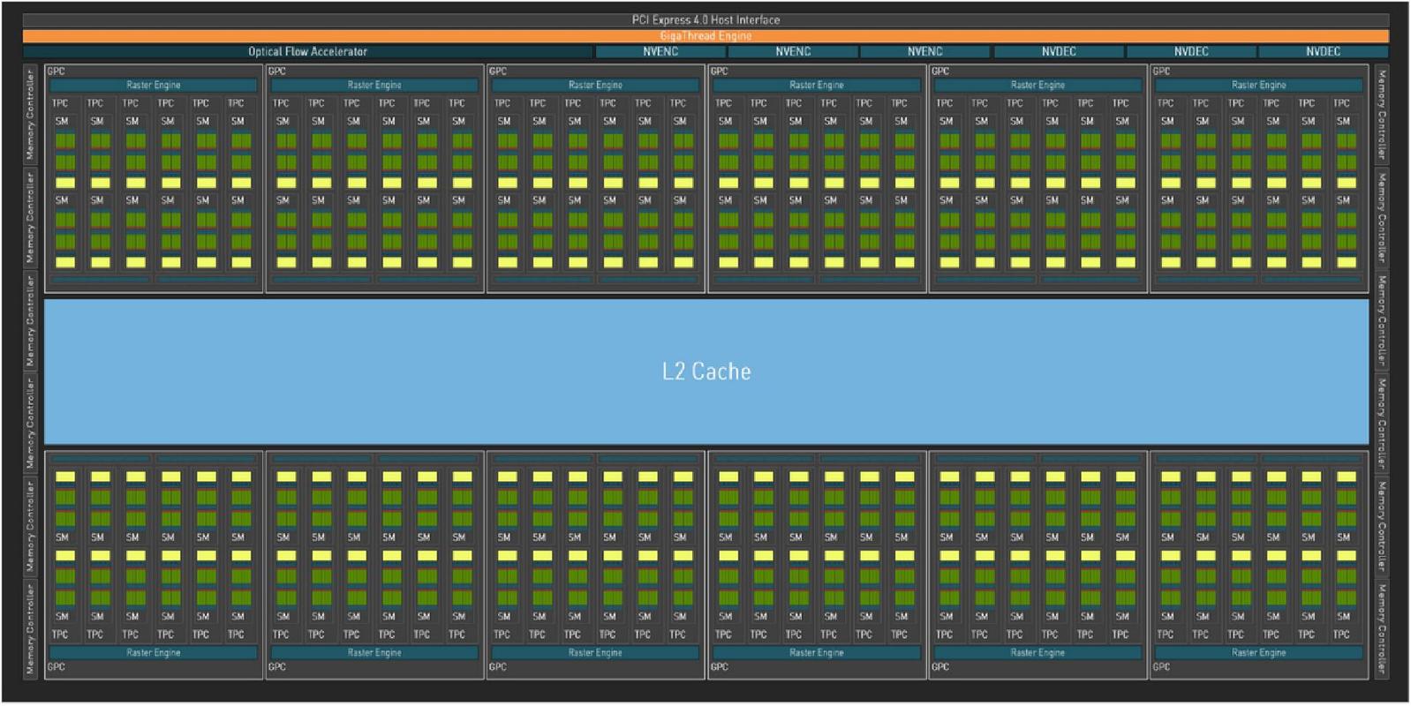This screenshot has width=1411, height=706.
Task: Select the bottommost right Memory Controller label
Action: [x=1381, y=628]
